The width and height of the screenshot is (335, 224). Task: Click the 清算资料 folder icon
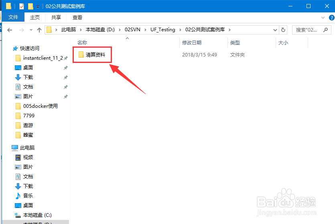pos(81,54)
